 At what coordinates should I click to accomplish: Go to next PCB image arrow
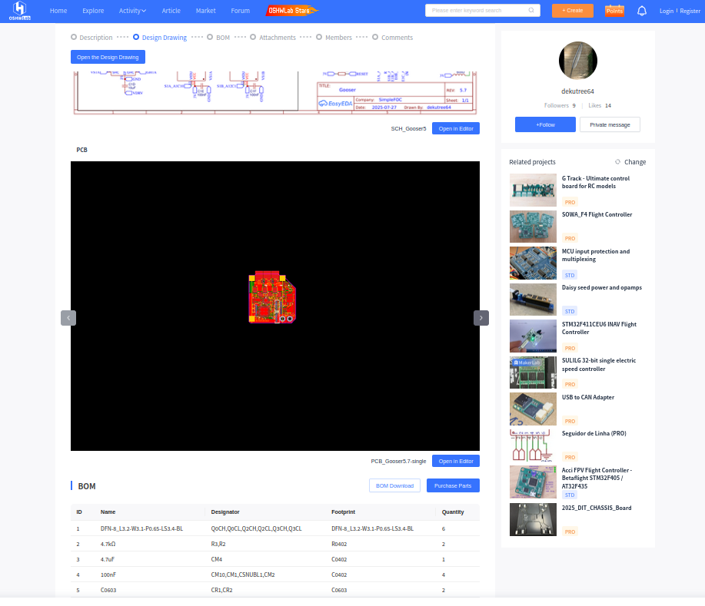(481, 317)
